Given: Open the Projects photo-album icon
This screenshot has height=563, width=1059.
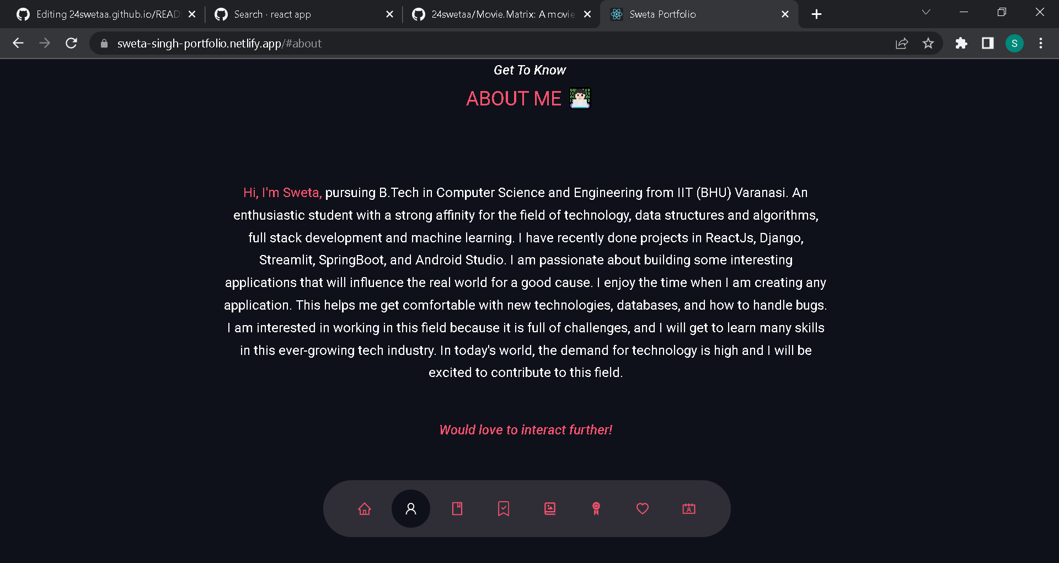Looking at the screenshot, I should [x=549, y=508].
